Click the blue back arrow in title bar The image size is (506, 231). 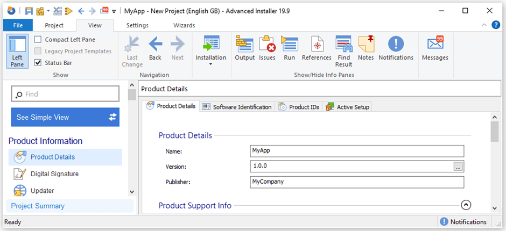(x=81, y=11)
